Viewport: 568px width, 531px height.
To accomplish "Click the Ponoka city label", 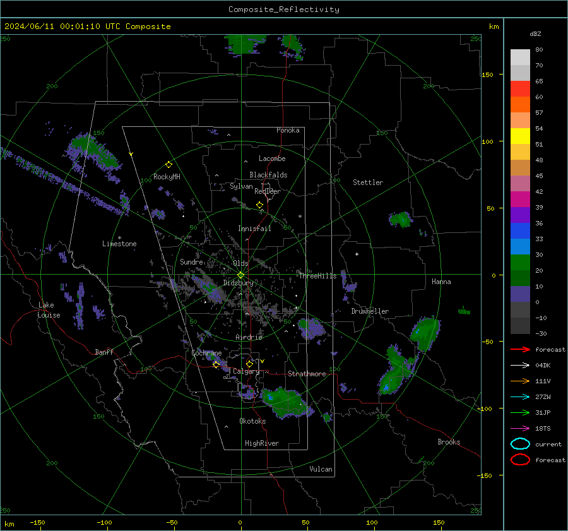I will [x=288, y=130].
